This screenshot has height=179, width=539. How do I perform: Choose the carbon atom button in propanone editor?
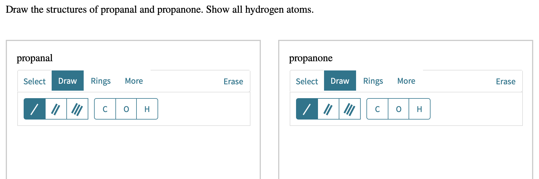377,109
